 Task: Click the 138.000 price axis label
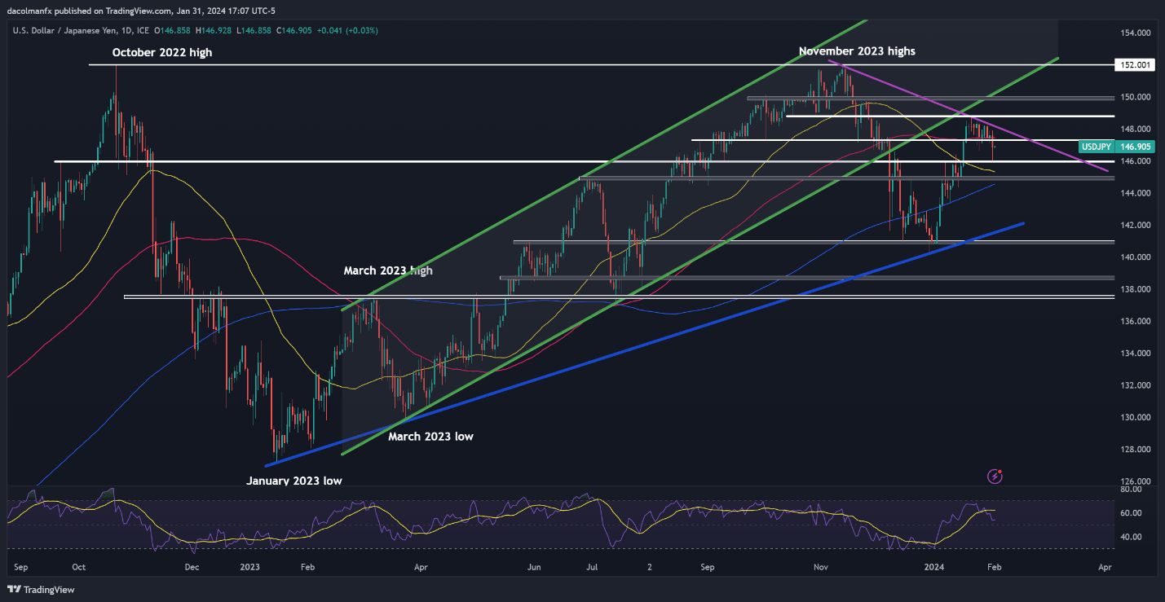pyautogui.click(x=1134, y=289)
